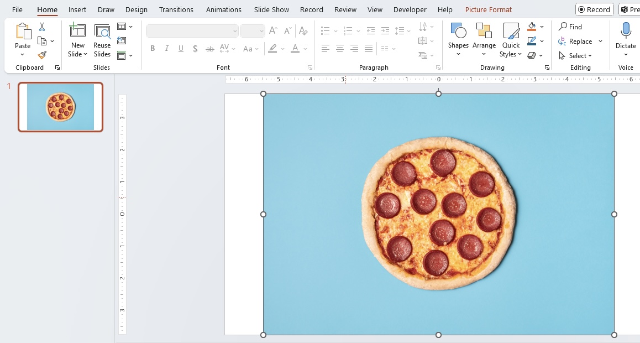Click Find magnifier in Editing group
Image resolution: width=640 pixels, height=343 pixels.
563,27
